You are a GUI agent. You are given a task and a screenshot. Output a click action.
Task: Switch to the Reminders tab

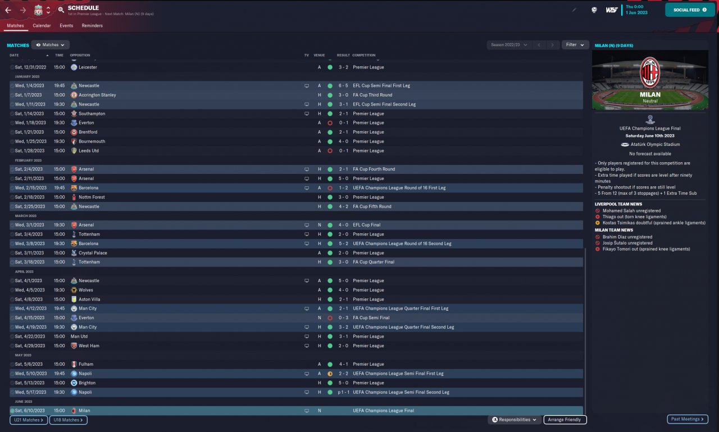[x=92, y=26]
